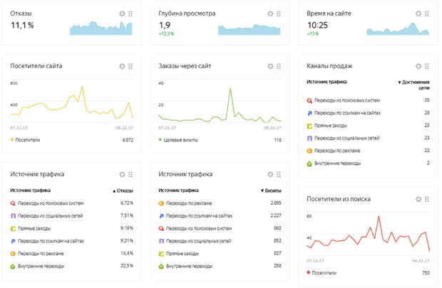Select Переходы из поисковых систем row with 863
The image size is (442, 288).
coord(220,228)
